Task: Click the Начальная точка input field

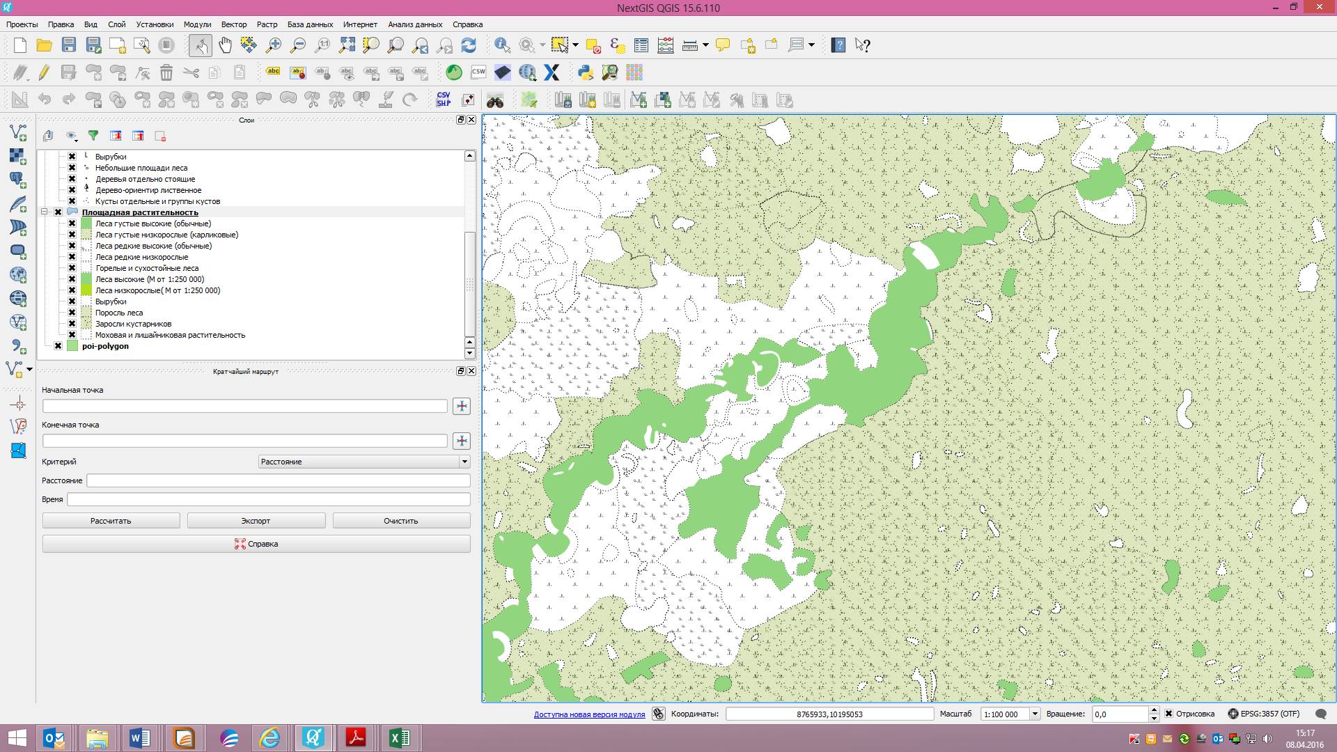Action: tap(244, 406)
